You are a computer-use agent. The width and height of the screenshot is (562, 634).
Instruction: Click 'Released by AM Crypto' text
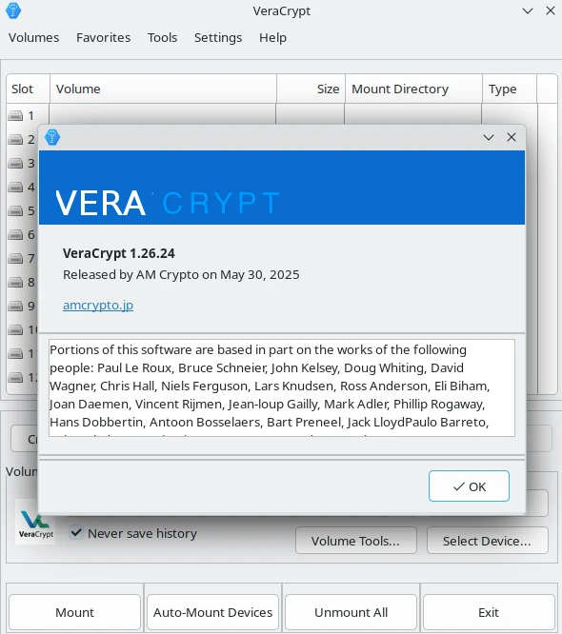click(x=130, y=274)
